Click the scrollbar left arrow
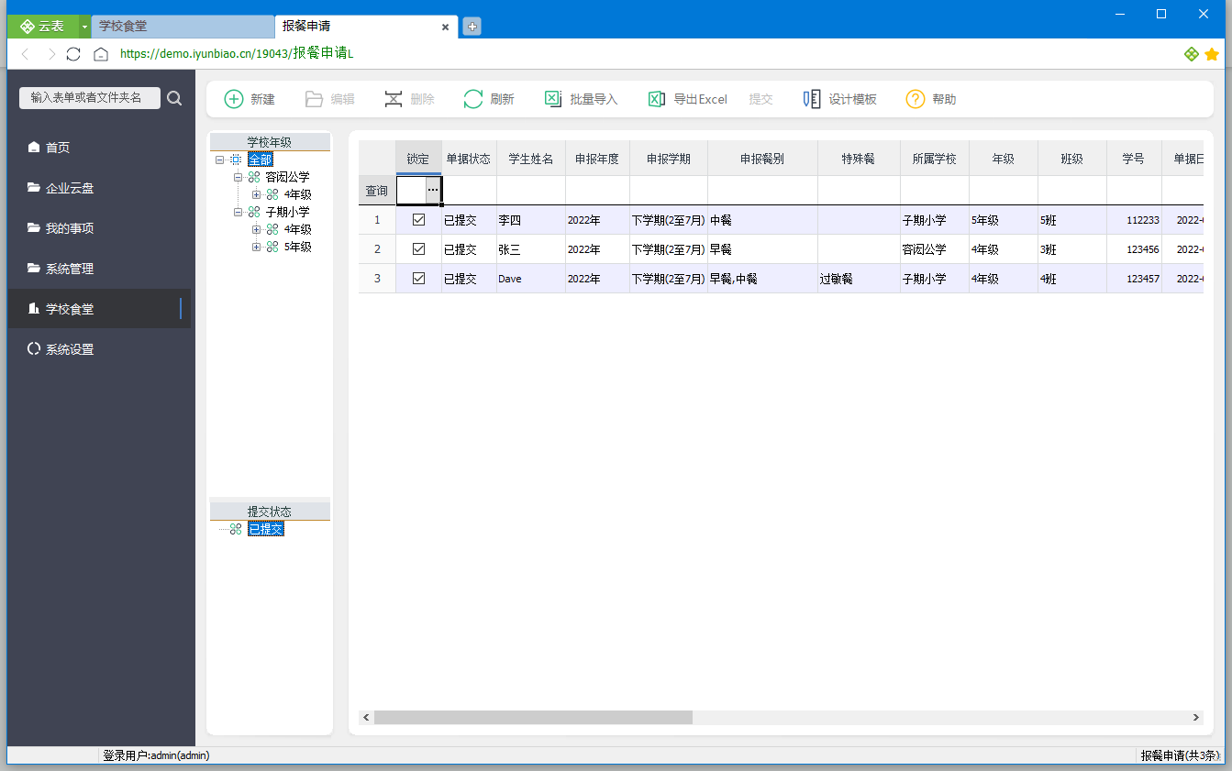The height and width of the screenshot is (771, 1232). (366, 718)
